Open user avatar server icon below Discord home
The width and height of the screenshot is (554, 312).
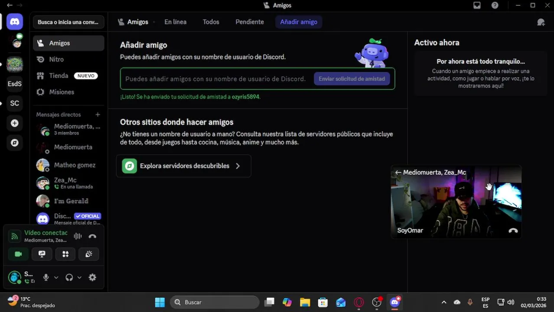(x=17, y=42)
